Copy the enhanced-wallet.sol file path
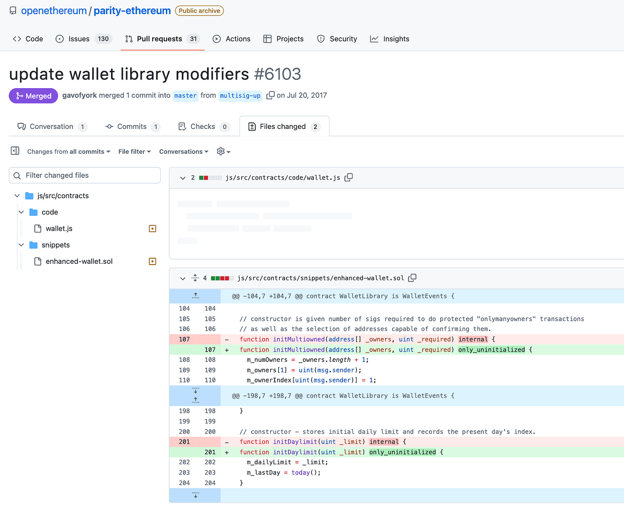624x510 pixels. coord(412,278)
